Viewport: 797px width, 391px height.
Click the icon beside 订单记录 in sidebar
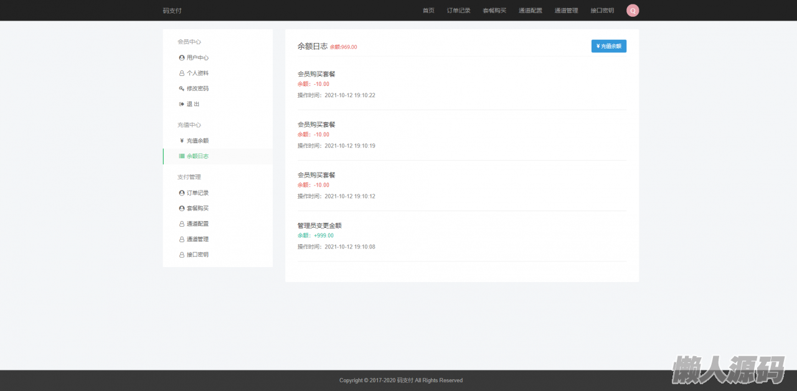click(x=182, y=193)
